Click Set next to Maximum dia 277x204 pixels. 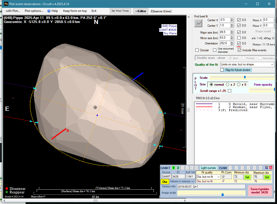coord(267,177)
